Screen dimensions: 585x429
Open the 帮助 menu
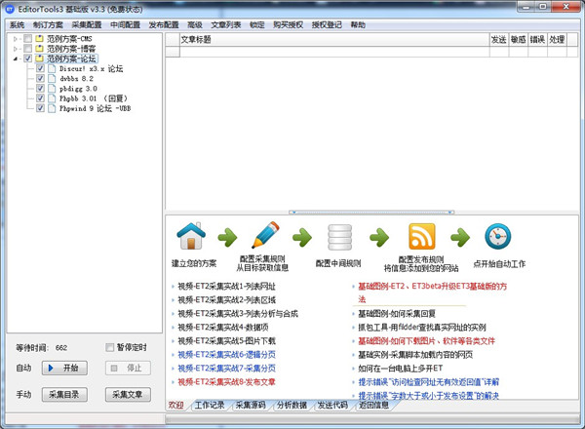(x=358, y=25)
